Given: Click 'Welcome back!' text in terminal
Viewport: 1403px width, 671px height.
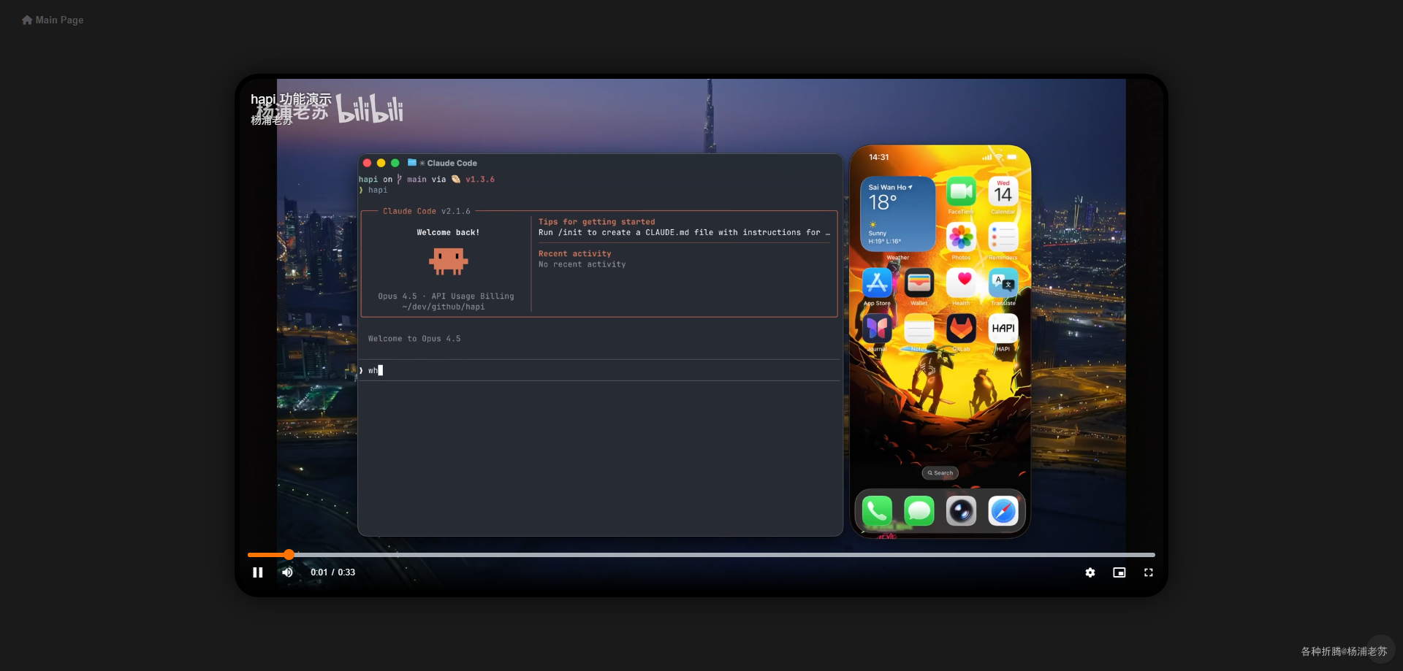Looking at the screenshot, I should tap(448, 233).
